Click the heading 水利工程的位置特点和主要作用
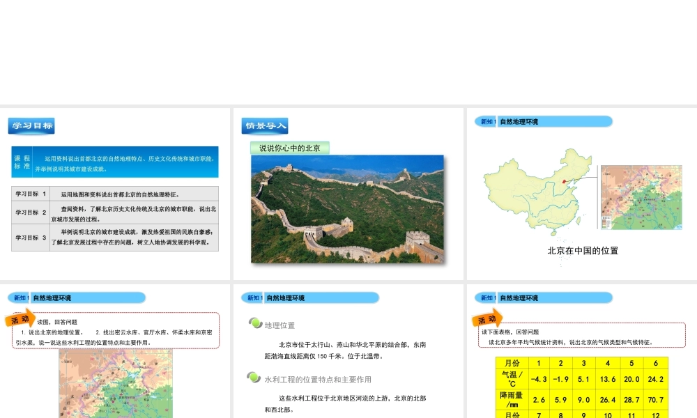This screenshot has width=697, height=418. [x=318, y=380]
